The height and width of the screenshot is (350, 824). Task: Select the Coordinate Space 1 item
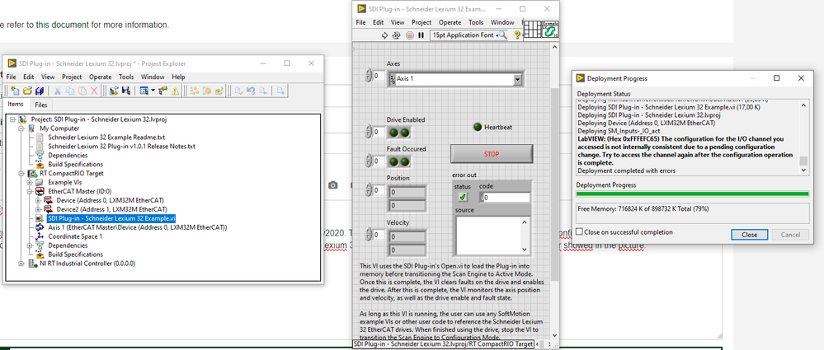tap(74, 236)
